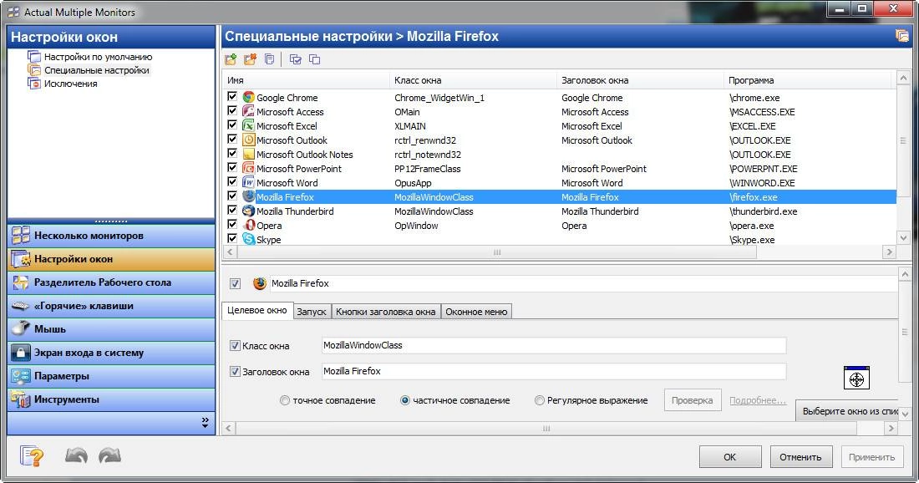The image size is (919, 483).
Task: Click the OK button
Action: click(729, 456)
